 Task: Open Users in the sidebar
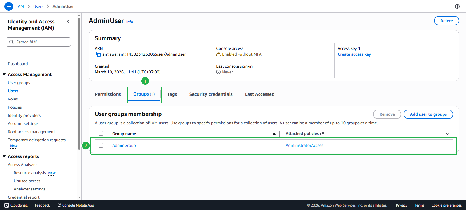(x=13, y=91)
